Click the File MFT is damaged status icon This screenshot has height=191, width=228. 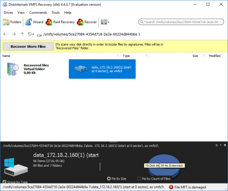pyautogui.click(x=171, y=187)
